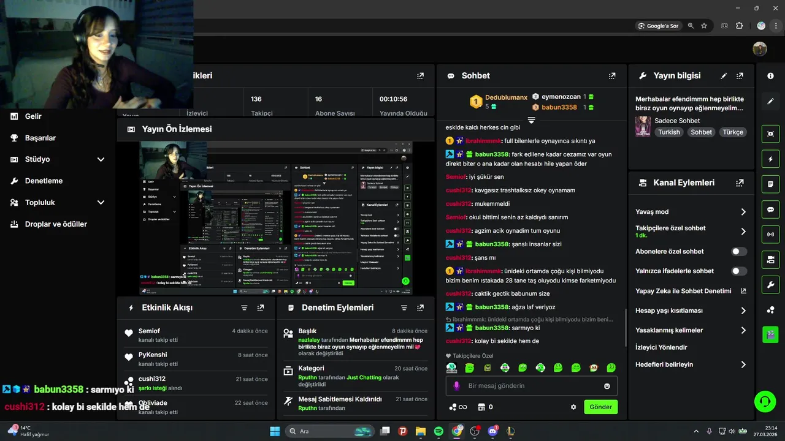Open the green help headset button

coord(765,402)
